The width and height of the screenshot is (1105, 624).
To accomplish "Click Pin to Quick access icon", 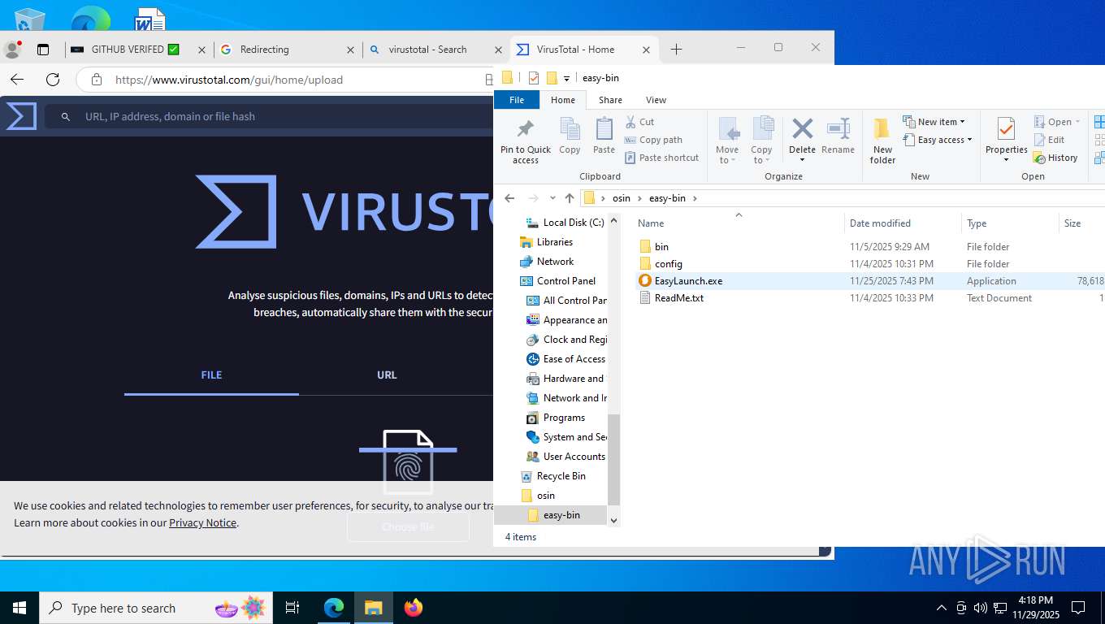I will point(525,128).
